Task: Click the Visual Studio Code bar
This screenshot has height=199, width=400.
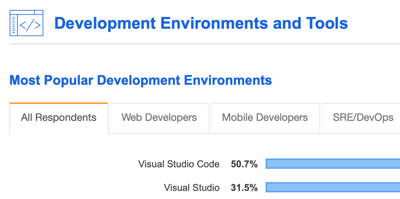Action: point(333,164)
